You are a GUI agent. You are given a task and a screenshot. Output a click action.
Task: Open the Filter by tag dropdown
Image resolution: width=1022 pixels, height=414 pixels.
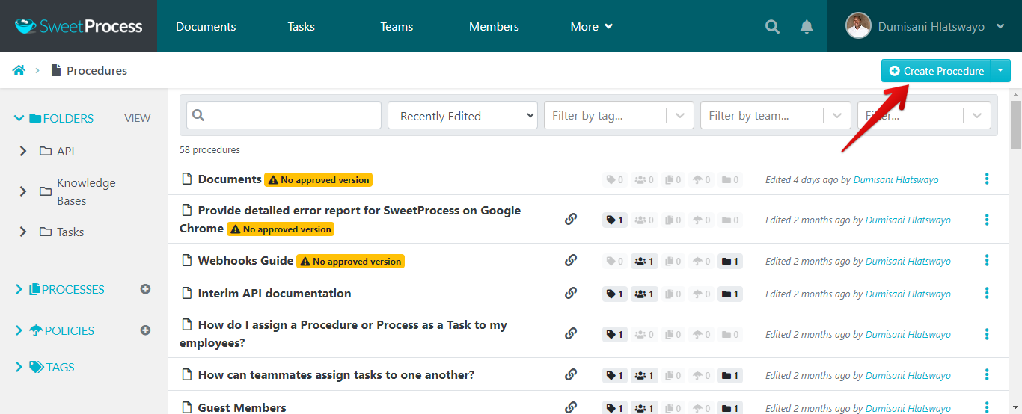pyautogui.click(x=619, y=116)
